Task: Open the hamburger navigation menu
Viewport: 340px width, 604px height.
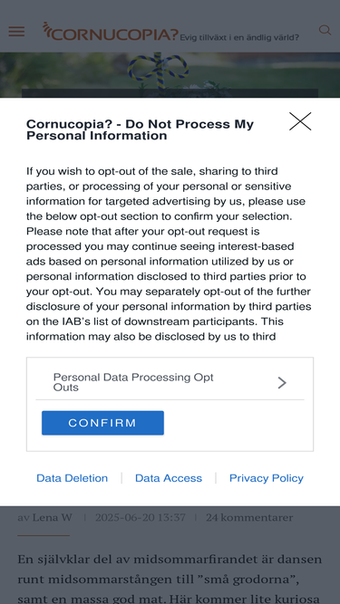Action: (16, 32)
